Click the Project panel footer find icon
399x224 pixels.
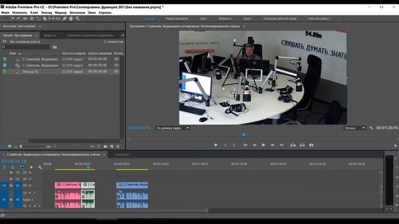(x=99, y=147)
